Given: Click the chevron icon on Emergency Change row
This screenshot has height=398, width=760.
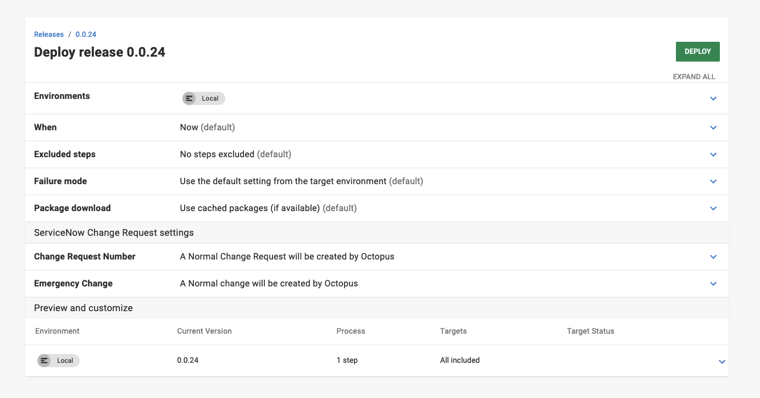Looking at the screenshot, I should (713, 284).
